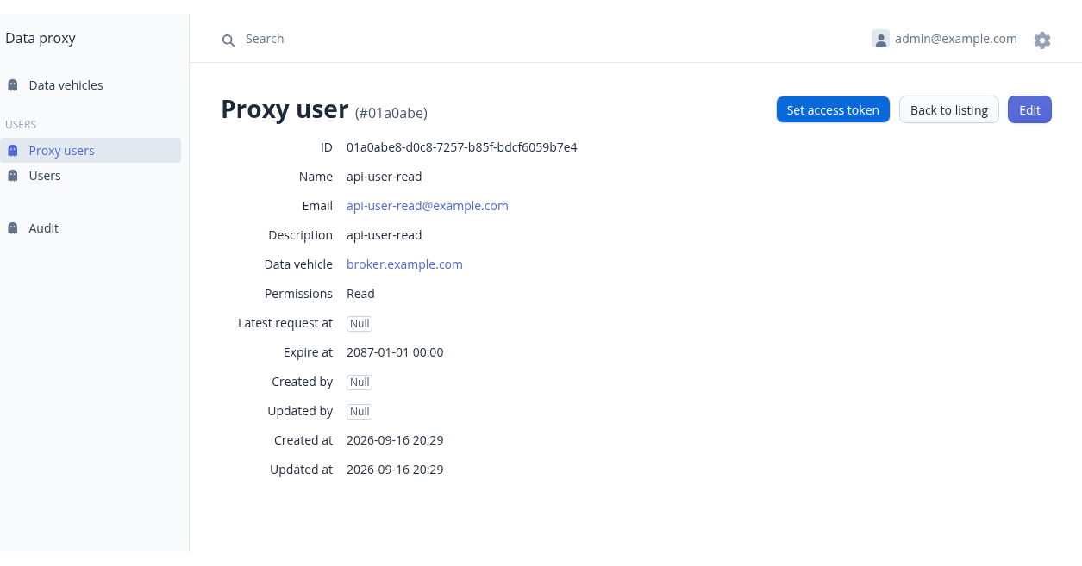Click the Null badge for Latest request at

click(x=360, y=324)
